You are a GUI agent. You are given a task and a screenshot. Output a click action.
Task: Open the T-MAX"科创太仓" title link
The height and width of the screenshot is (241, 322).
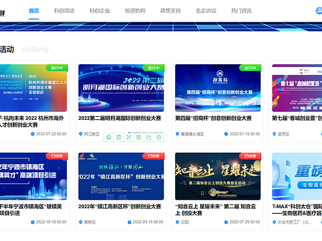pos(297,209)
